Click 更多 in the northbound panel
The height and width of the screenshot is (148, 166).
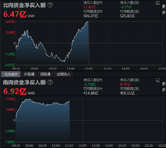pyautogui.click(x=164, y=9)
